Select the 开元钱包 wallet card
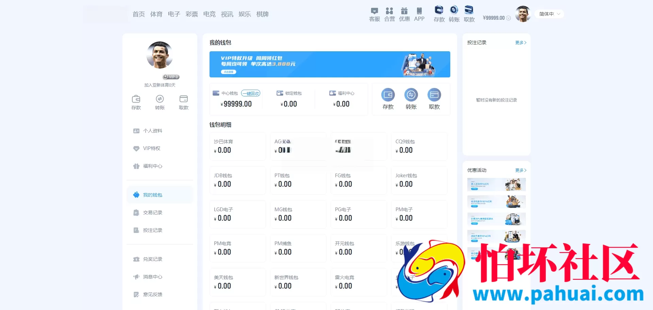Image resolution: width=653 pixels, height=310 pixels. (x=359, y=248)
